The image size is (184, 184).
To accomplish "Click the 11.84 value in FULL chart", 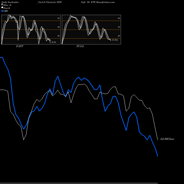I will pyautogui.click(x=115, y=40).
